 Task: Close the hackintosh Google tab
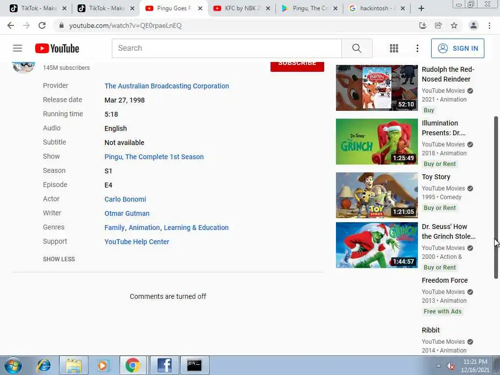click(x=403, y=8)
